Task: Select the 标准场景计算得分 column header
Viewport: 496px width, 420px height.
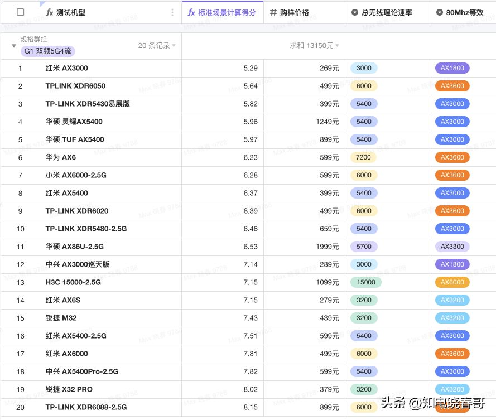Action: [223, 12]
